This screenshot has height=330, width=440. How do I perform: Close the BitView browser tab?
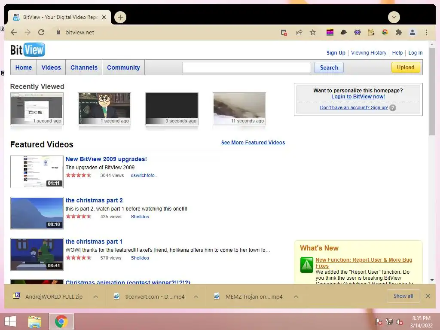[104, 17]
